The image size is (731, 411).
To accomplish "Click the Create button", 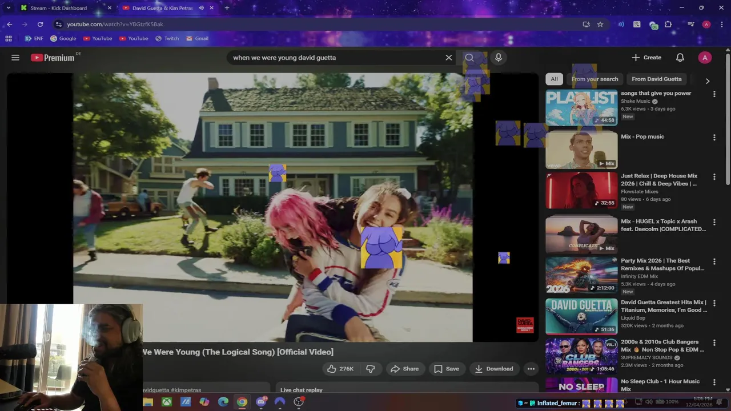I will coord(646,58).
